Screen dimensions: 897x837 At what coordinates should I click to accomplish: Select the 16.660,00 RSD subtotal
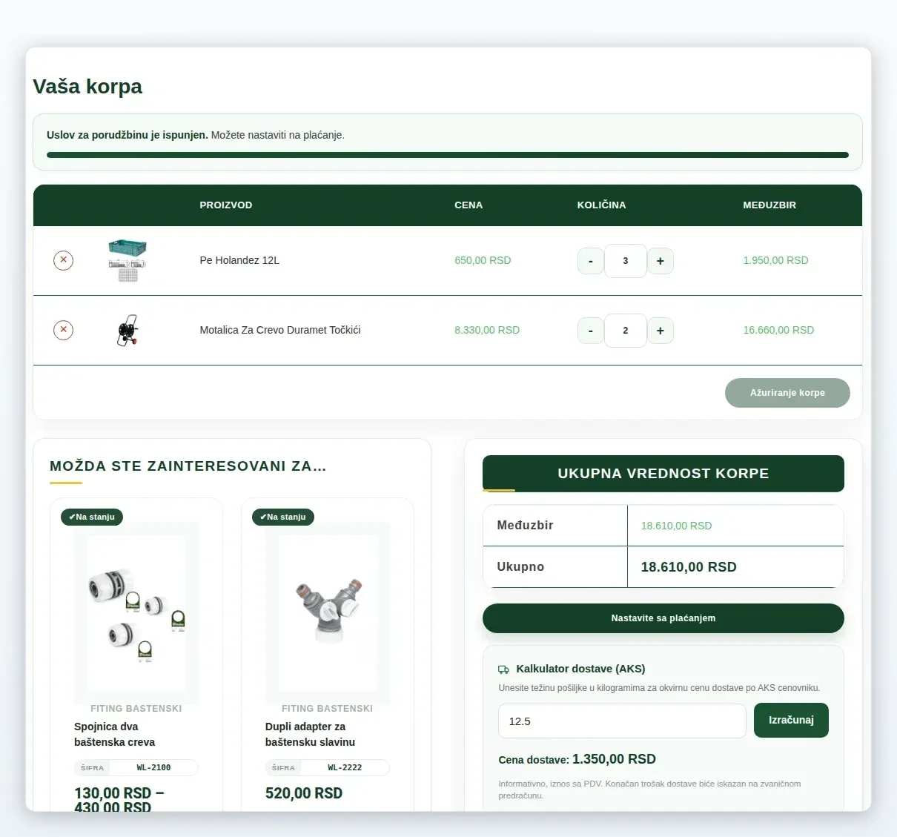(x=778, y=330)
